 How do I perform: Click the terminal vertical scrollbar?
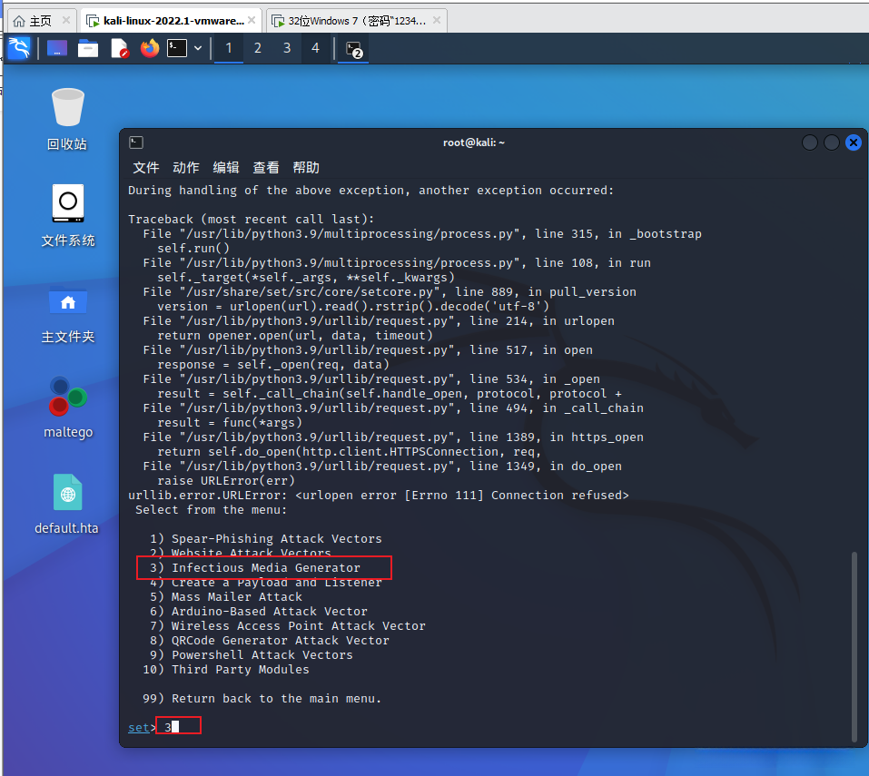click(x=854, y=646)
